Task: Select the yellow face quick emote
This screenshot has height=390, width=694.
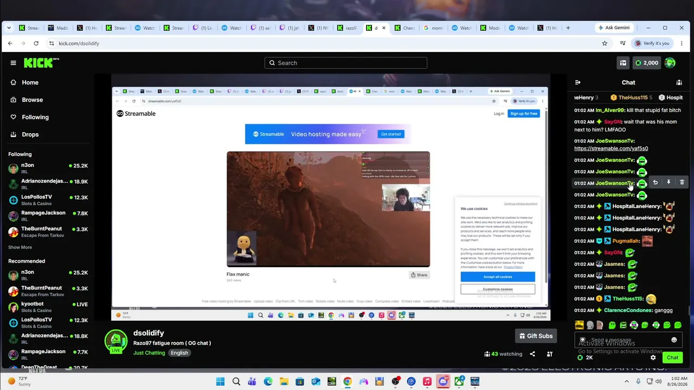Action: coord(579,325)
